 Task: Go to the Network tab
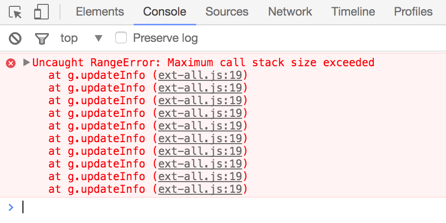pos(290,12)
